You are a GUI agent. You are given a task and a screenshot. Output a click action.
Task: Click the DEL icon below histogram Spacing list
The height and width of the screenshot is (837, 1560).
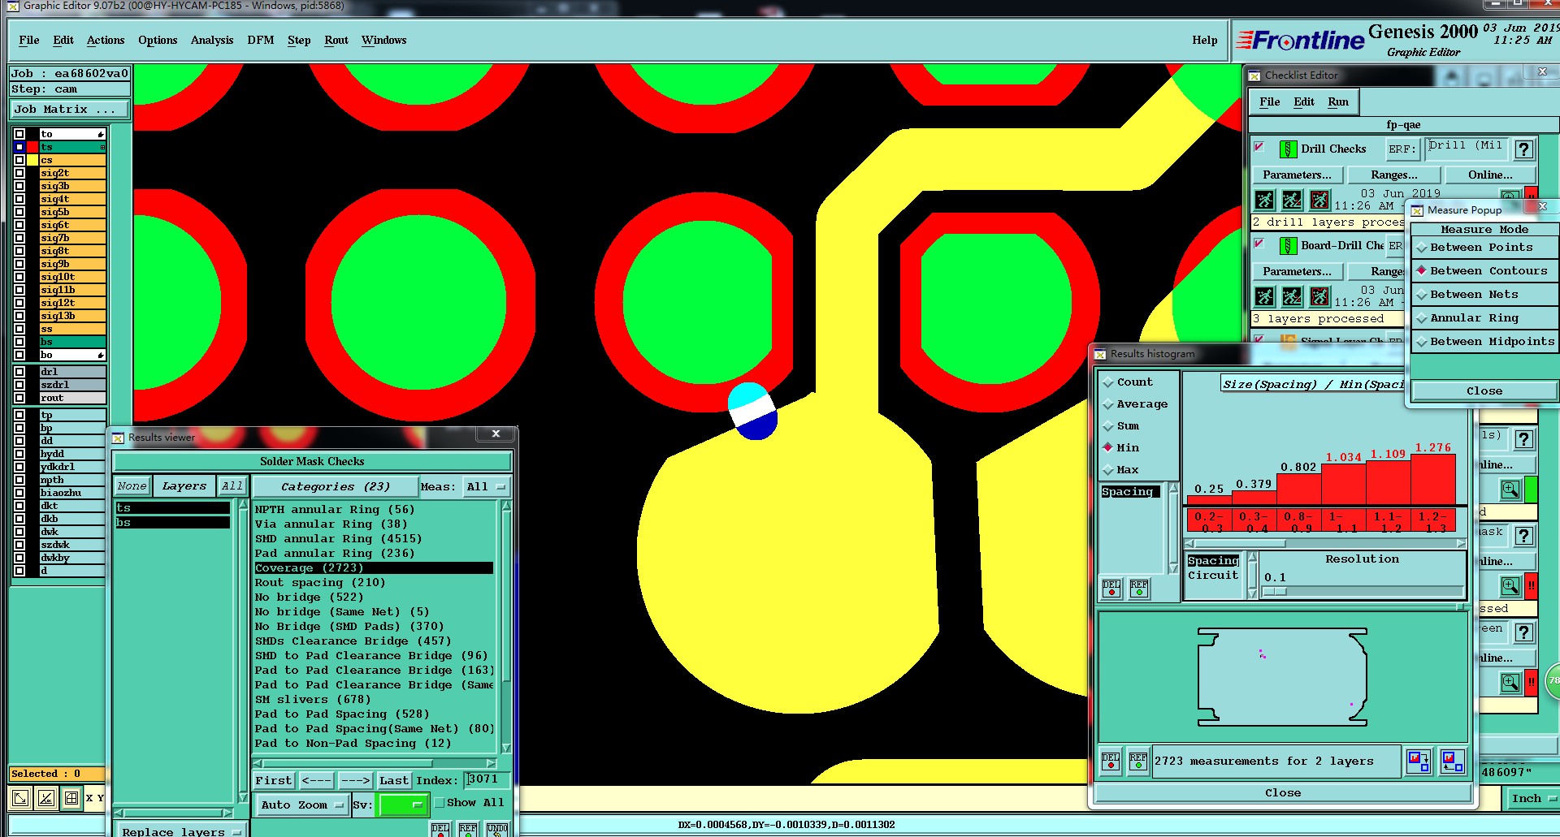click(x=1111, y=589)
